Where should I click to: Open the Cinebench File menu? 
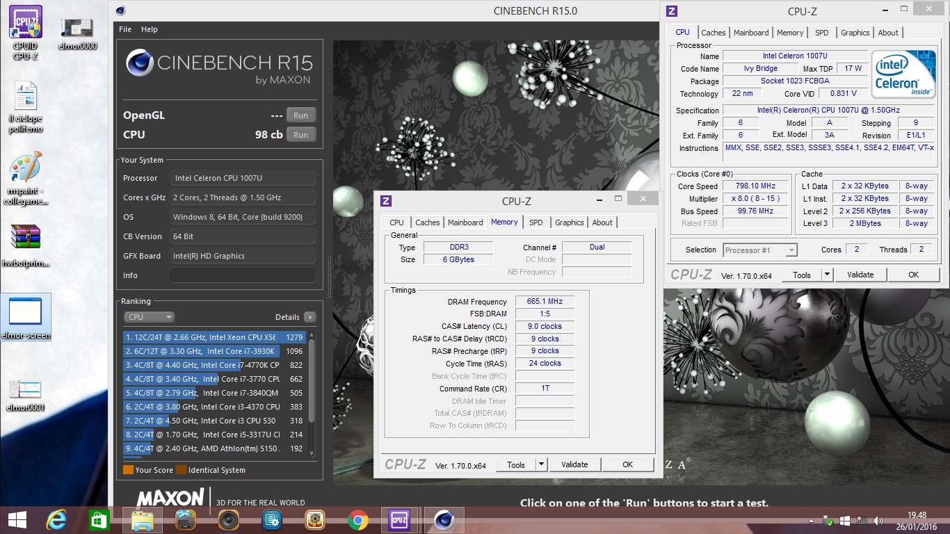pyautogui.click(x=125, y=29)
